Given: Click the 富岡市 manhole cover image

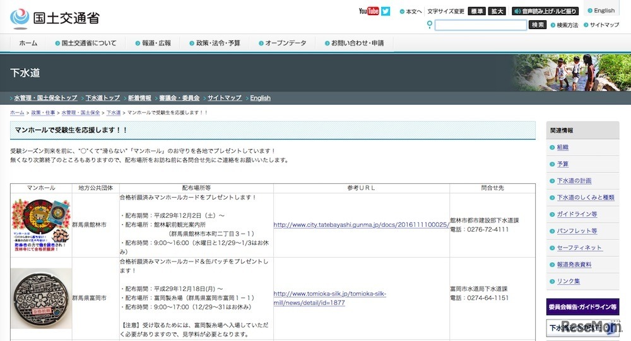Looking at the screenshot, I should [x=41, y=297].
